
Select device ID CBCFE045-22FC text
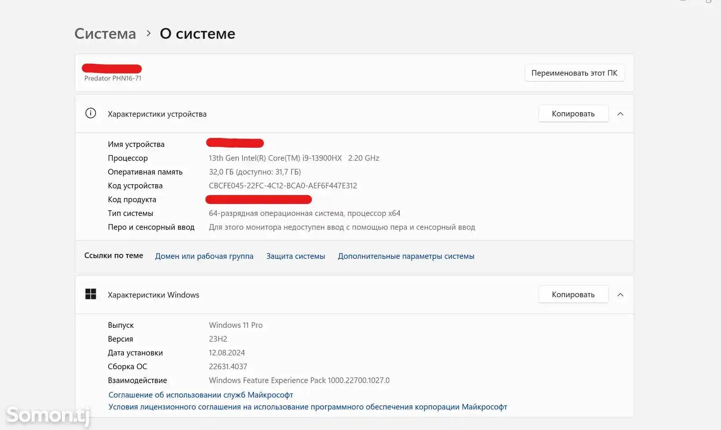(x=283, y=186)
